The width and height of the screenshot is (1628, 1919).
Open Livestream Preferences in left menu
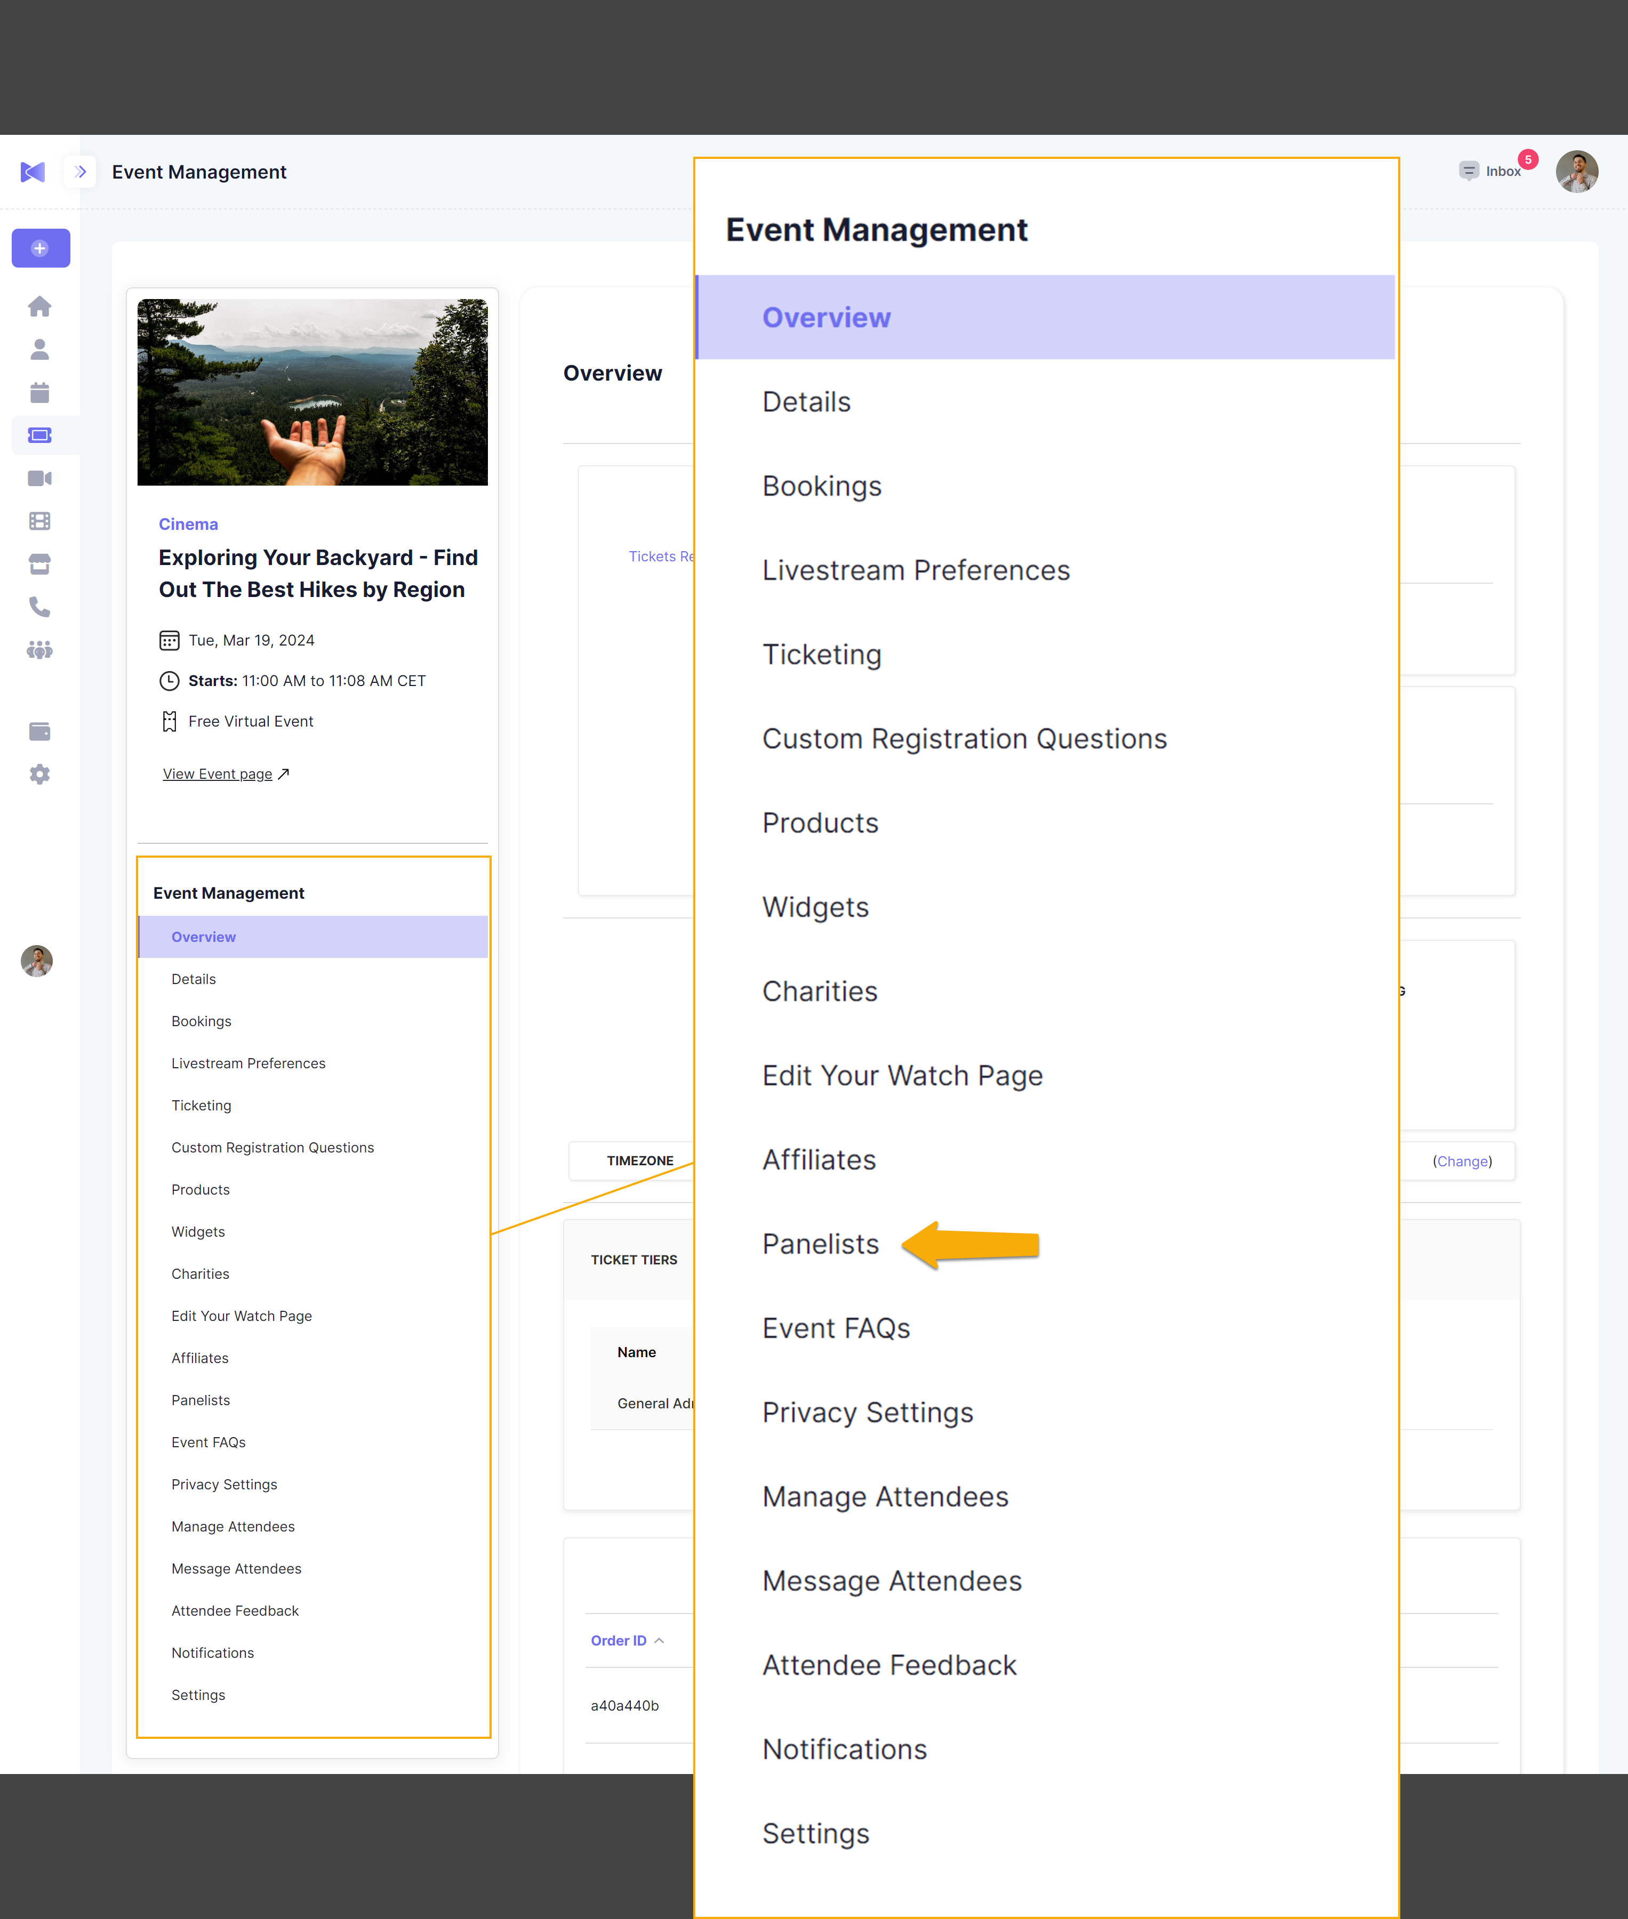[x=248, y=1063]
